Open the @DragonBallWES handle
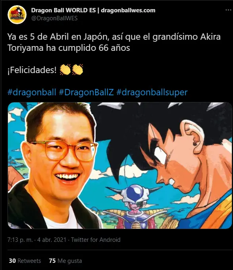The height and width of the screenshot is (270, 233). point(54,18)
